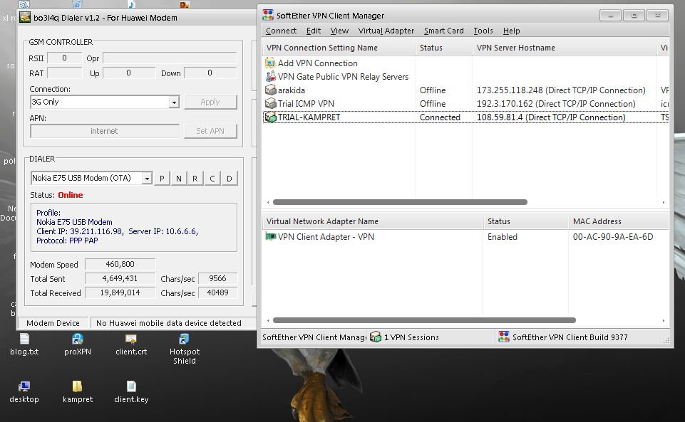This screenshot has height=422, width=685.
Task: Click SoftEther VPN Client Build 9377 text
Action: click(x=570, y=337)
